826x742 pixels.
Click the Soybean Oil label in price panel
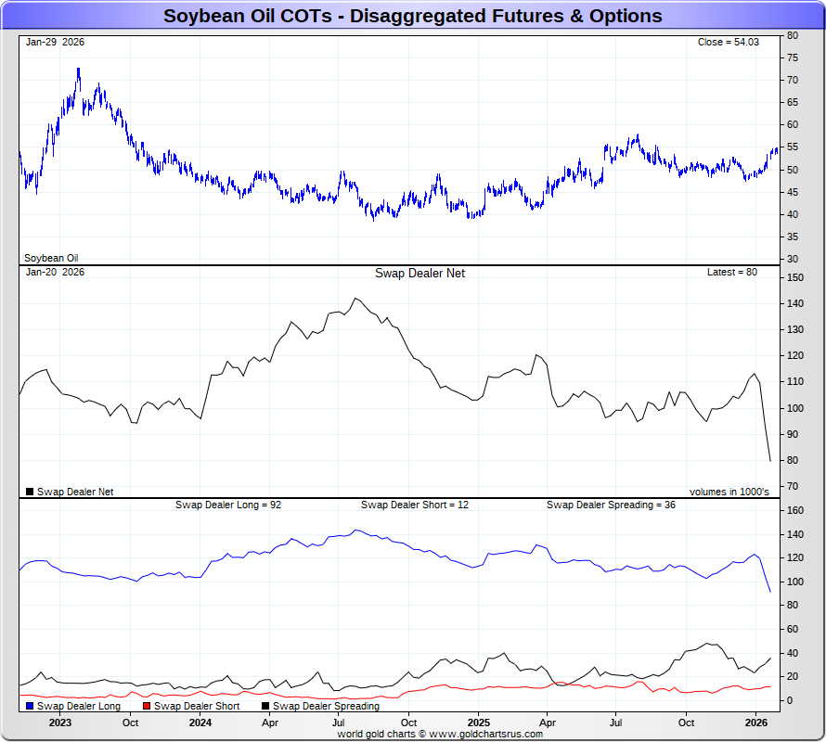tap(51, 258)
